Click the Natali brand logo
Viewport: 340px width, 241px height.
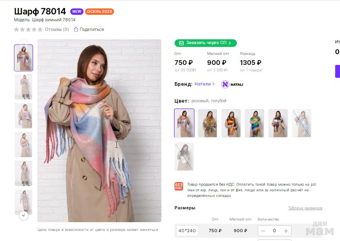pyautogui.click(x=232, y=84)
